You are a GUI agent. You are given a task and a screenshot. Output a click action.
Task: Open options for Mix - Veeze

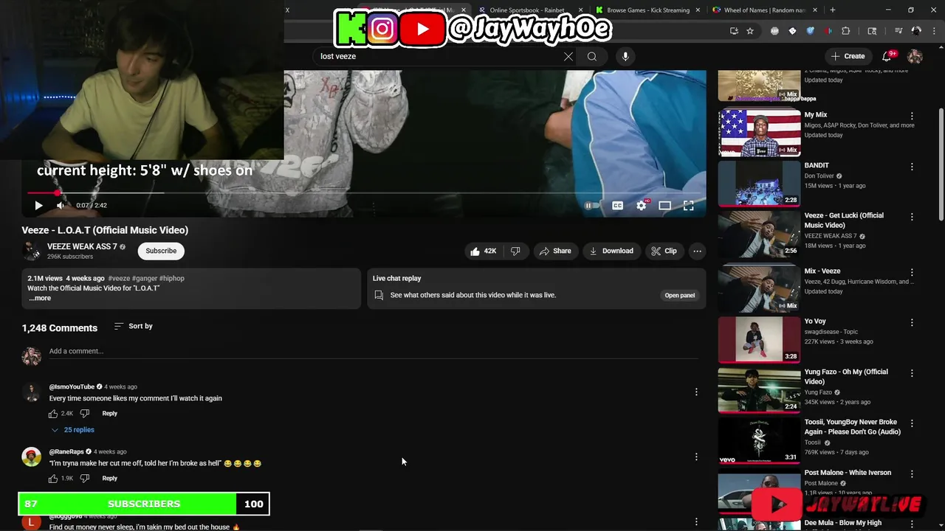click(x=912, y=272)
